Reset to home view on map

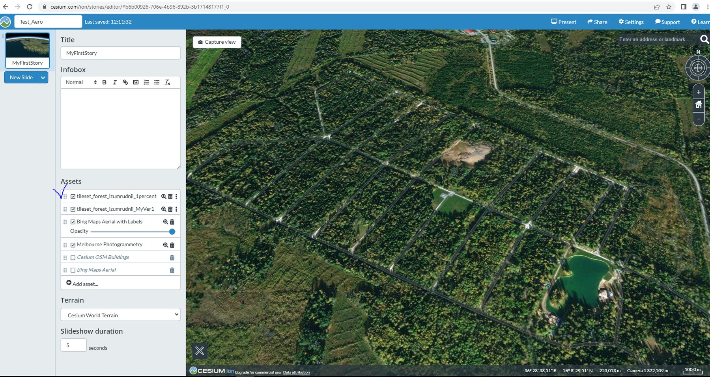tap(699, 105)
